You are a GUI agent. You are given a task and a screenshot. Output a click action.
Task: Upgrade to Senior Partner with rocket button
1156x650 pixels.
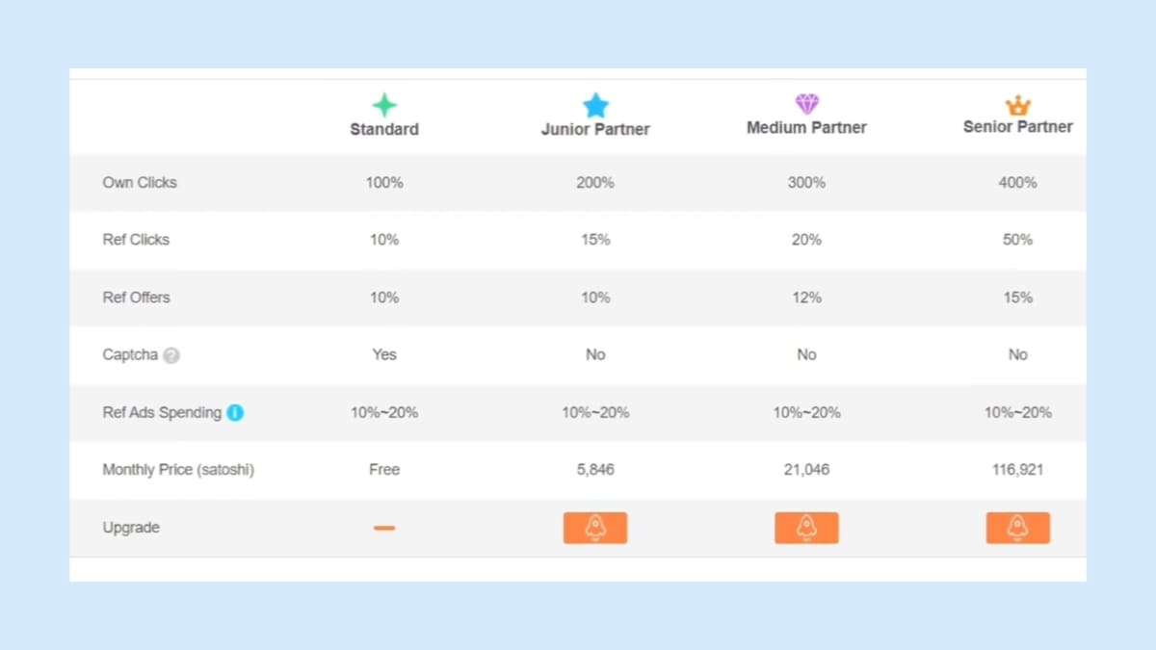(1017, 528)
